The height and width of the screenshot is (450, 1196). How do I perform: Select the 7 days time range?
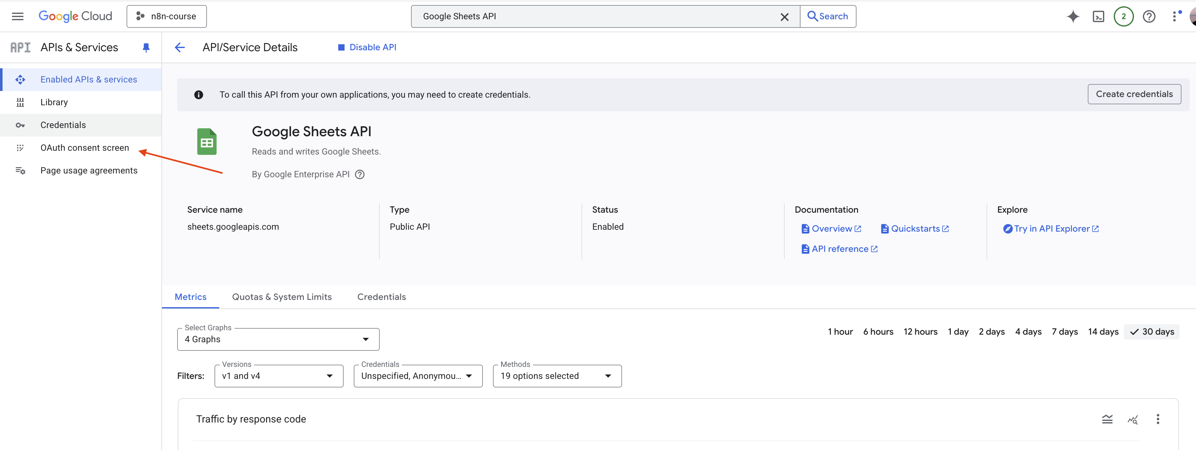pos(1065,332)
